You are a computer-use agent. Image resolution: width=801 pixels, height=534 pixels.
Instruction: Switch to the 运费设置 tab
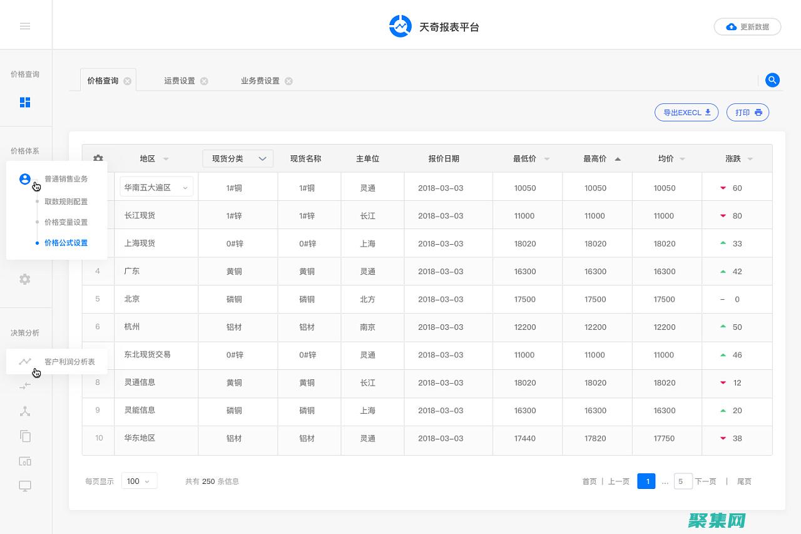coord(180,80)
